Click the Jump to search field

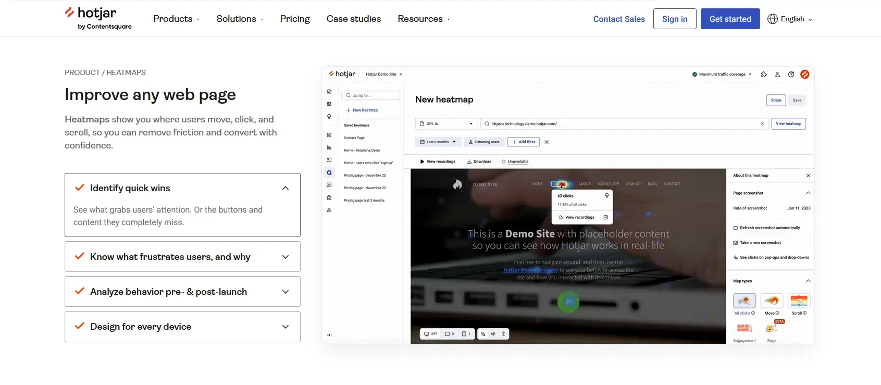371,95
